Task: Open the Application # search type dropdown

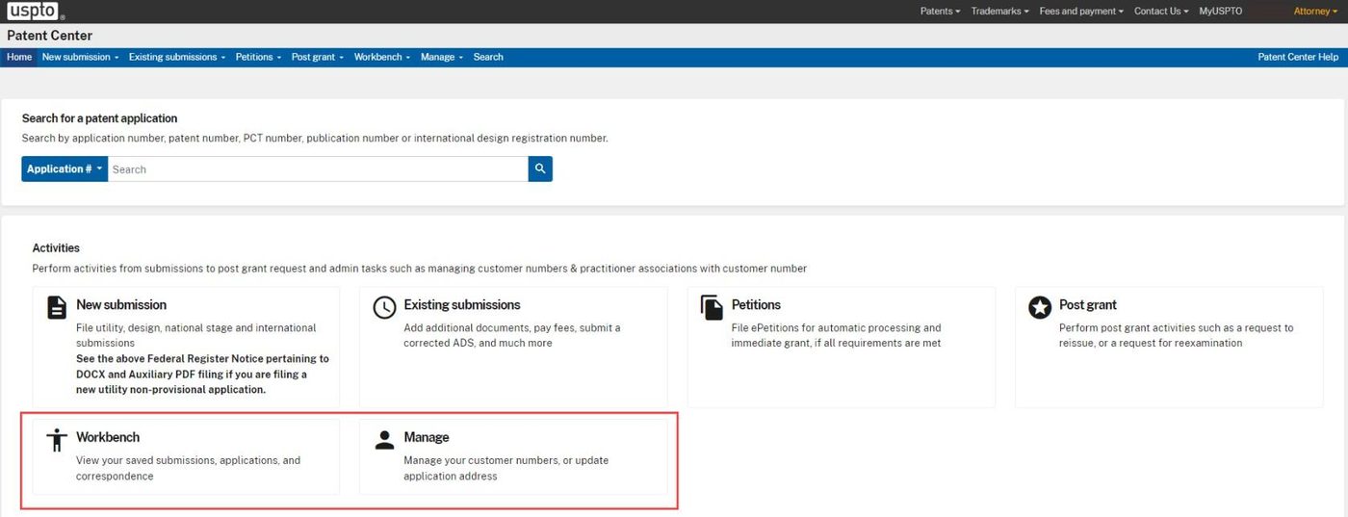Action: 65,169
